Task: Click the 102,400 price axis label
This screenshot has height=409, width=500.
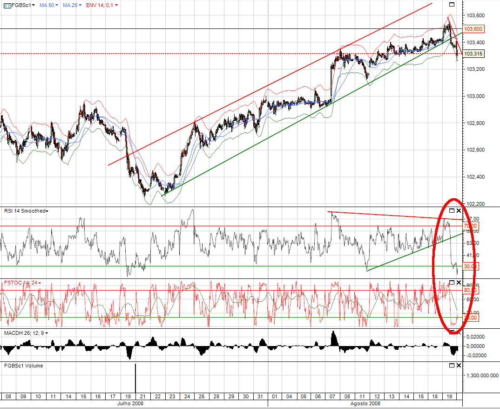Action: 475,177
